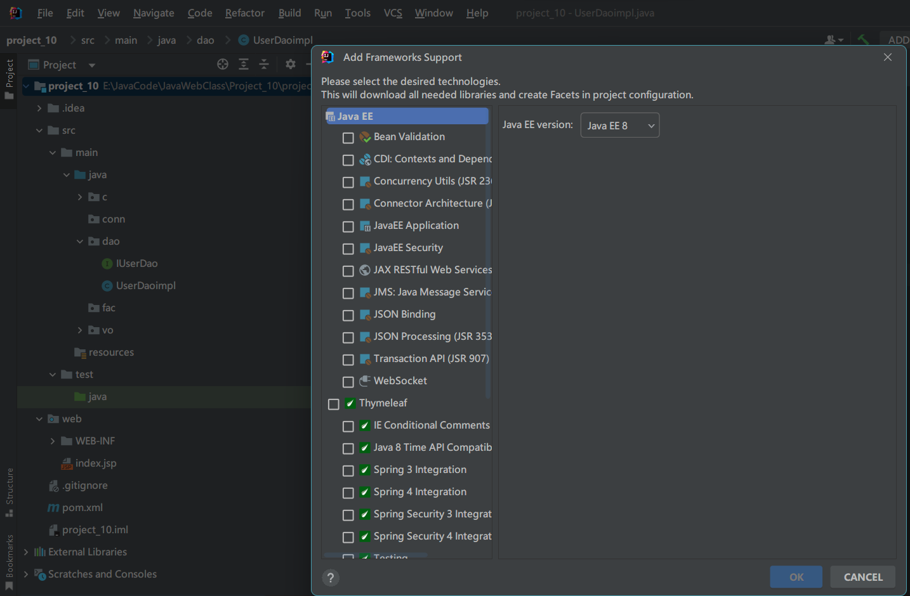Check Thymeleaf framework checkbox
Viewport: 910px width, 596px height.
pos(333,404)
